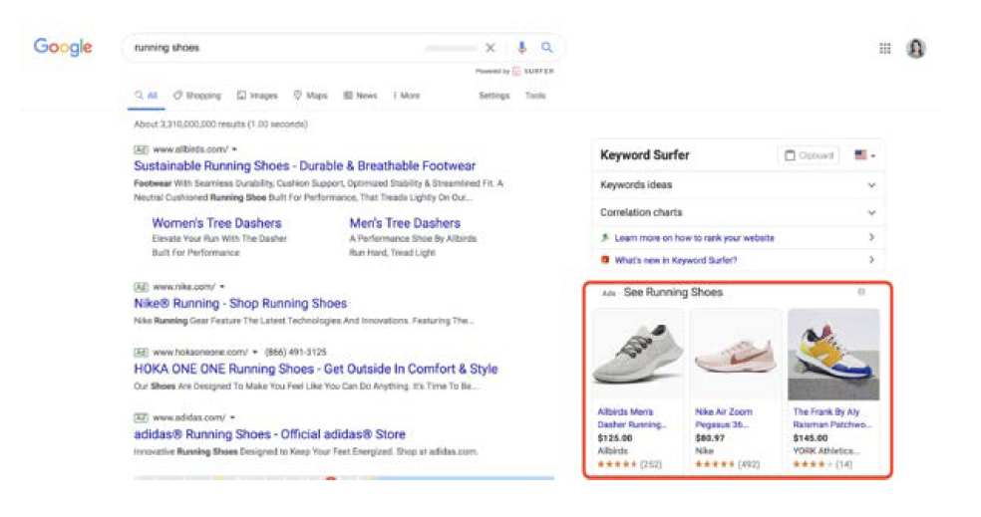This screenshot has width=981, height=517.
Task: Open Nike Running - Shop Running Shoes link
Action: [240, 303]
